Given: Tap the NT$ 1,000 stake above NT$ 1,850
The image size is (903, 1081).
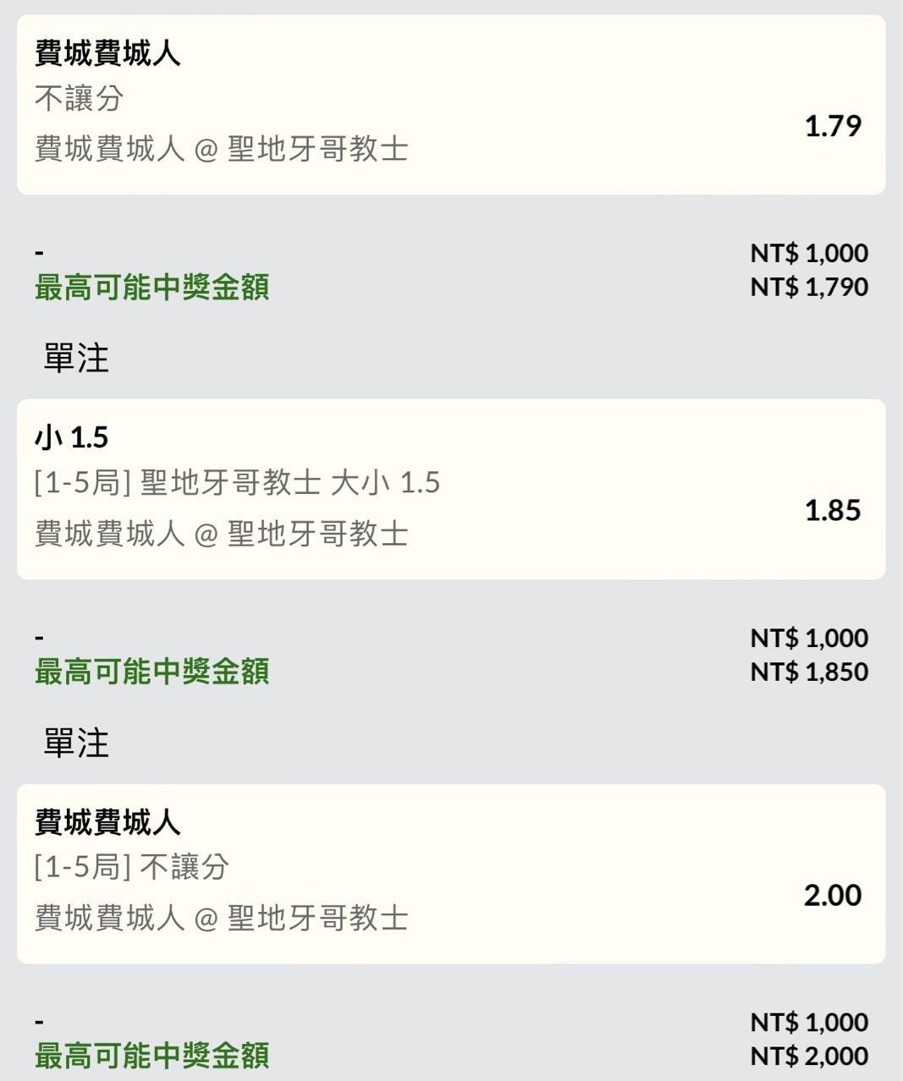Looking at the screenshot, I should click(809, 638).
